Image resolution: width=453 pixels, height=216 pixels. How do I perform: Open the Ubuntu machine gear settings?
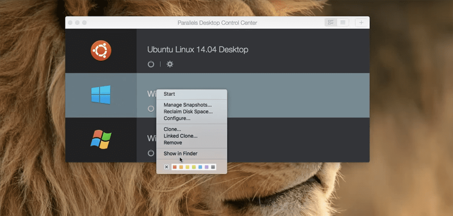coord(170,64)
